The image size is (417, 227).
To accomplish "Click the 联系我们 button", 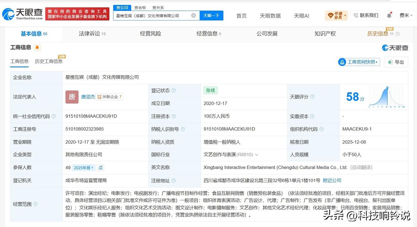I will coord(366,15).
